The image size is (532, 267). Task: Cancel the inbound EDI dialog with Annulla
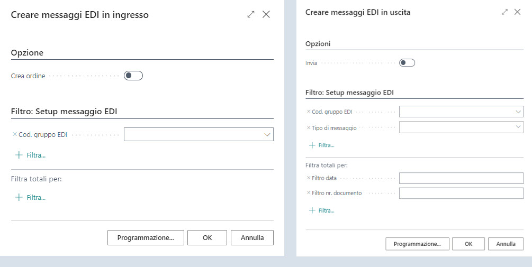pyautogui.click(x=252, y=237)
